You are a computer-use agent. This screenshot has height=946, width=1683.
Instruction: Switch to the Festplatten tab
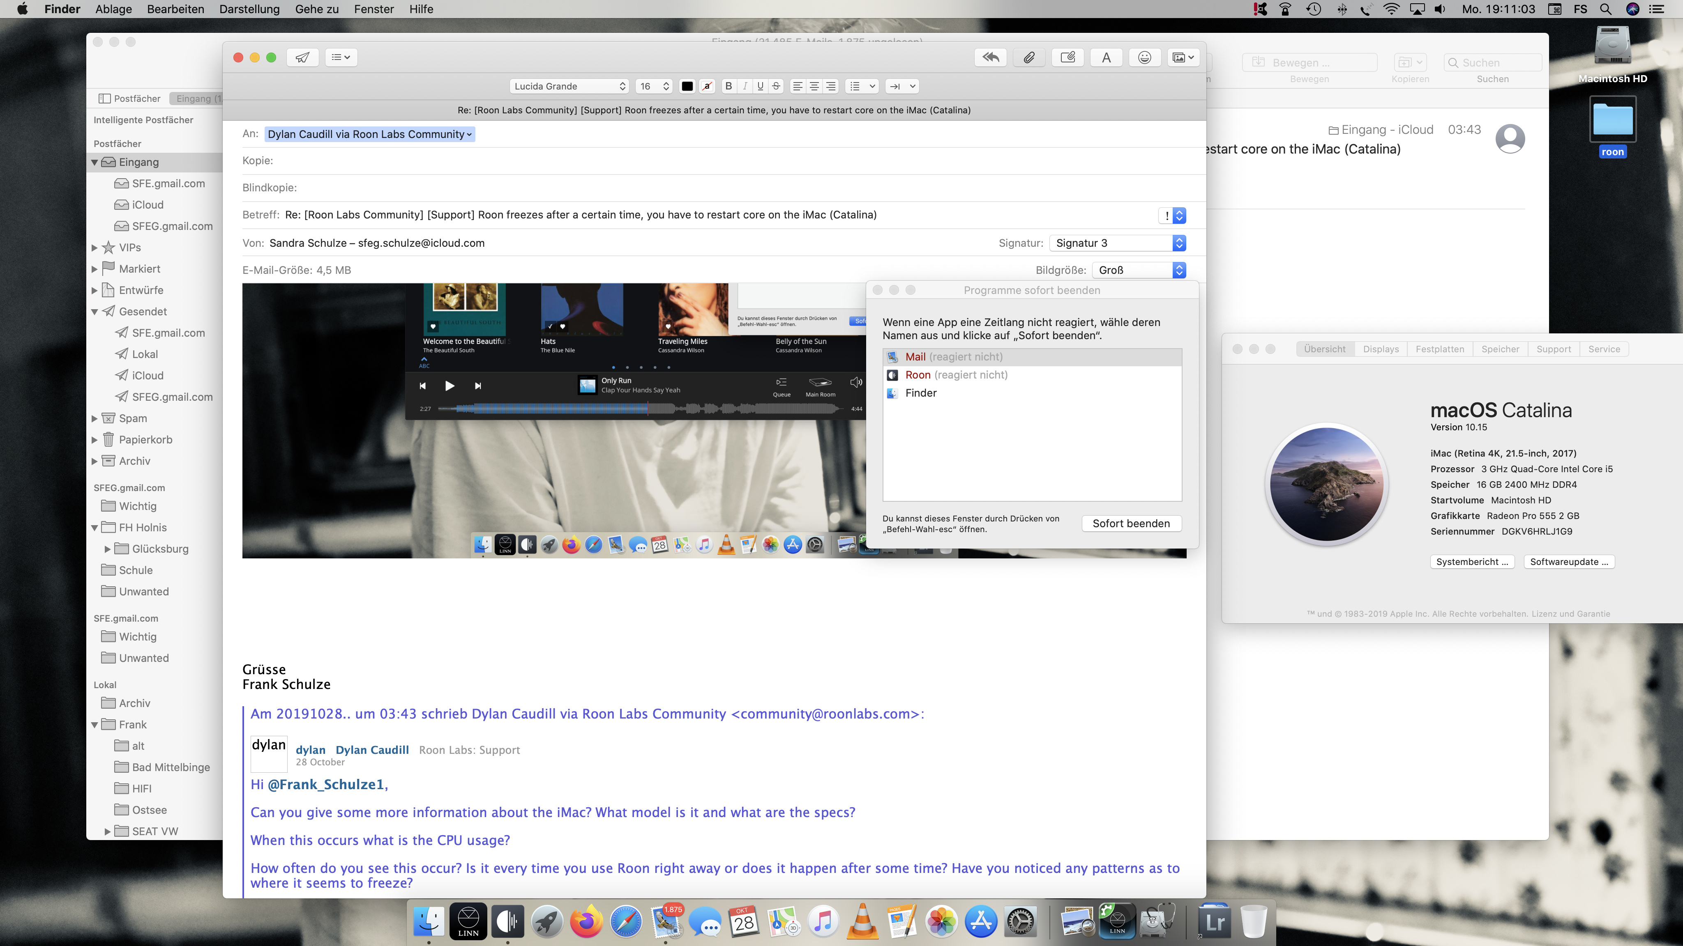coord(1440,349)
